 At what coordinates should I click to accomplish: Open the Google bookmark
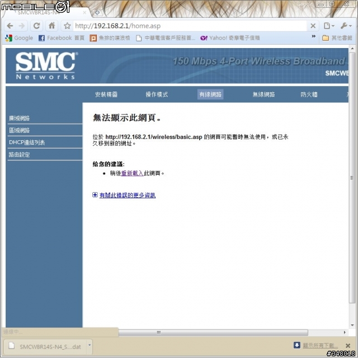click(19, 38)
